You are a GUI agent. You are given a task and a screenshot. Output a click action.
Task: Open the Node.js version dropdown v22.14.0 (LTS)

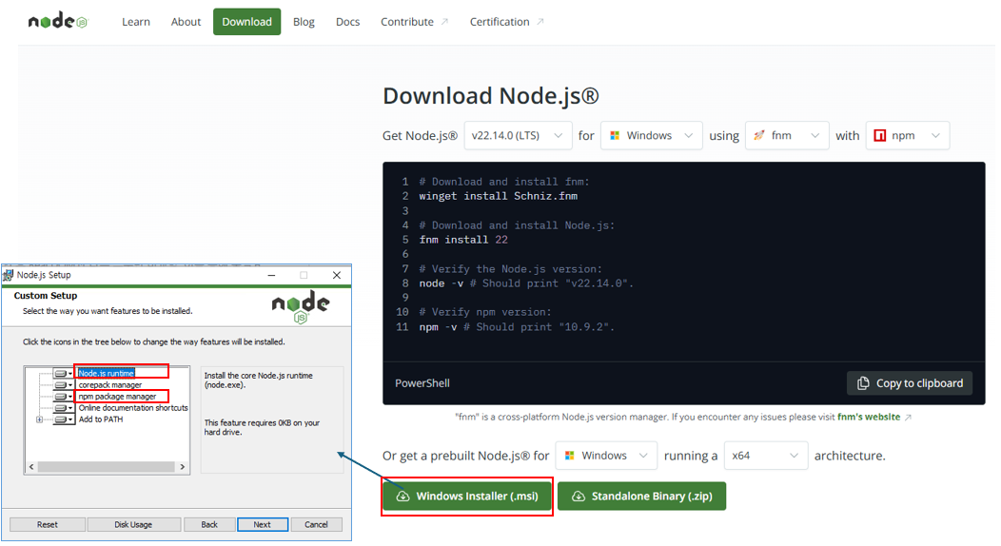pyautogui.click(x=518, y=135)
